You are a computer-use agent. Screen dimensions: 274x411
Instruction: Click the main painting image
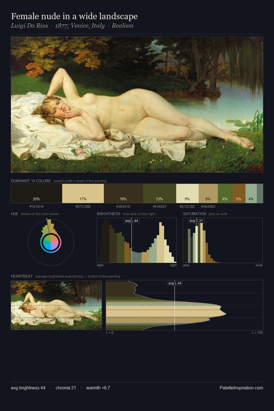coord(137,104)
